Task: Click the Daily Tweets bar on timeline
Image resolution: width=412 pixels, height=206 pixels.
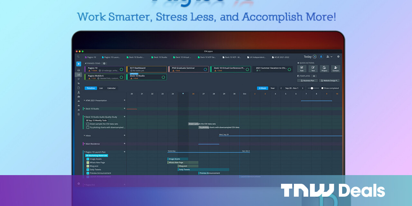Action: point(203,170)
